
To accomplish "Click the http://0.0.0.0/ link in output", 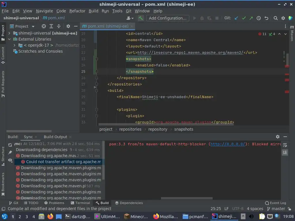I will tap(228, 144).
